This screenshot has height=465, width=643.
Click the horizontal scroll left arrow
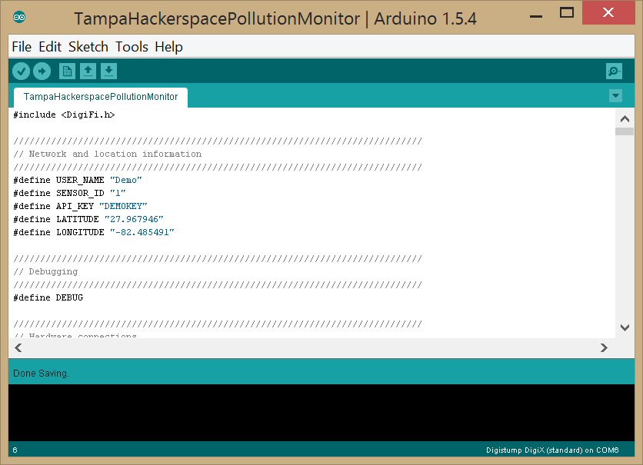point(18,348)
